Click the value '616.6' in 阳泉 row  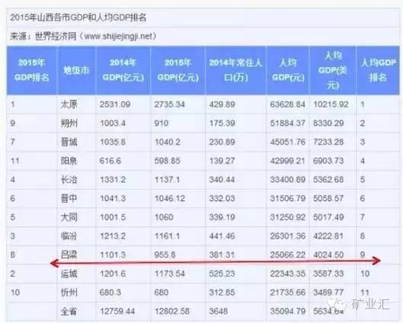pos(110,161)
